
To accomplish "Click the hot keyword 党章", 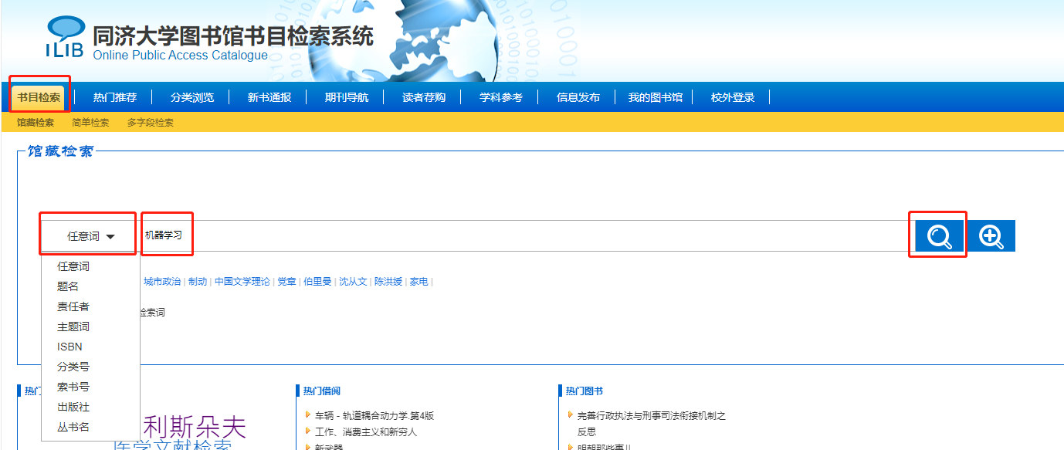I will [x=287, y=282].
